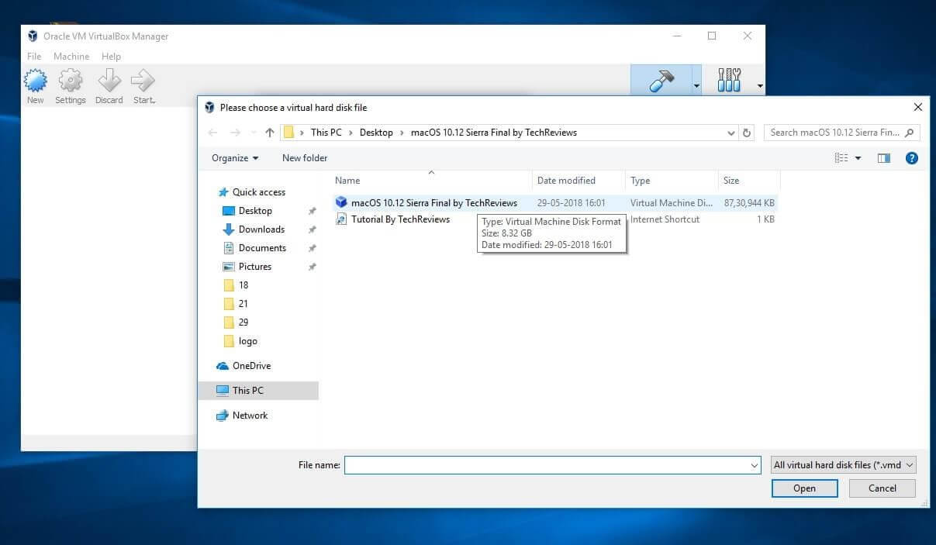Viewport: 936px width, 545px height.
Task: Open folder named 21
Action: [x=243, y=304]
